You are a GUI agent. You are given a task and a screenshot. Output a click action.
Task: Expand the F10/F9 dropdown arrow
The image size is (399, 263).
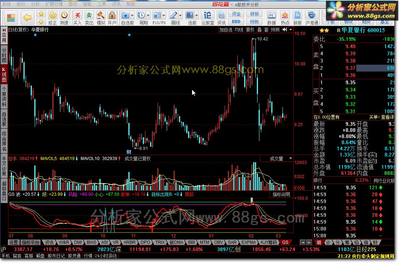point(164,16)
